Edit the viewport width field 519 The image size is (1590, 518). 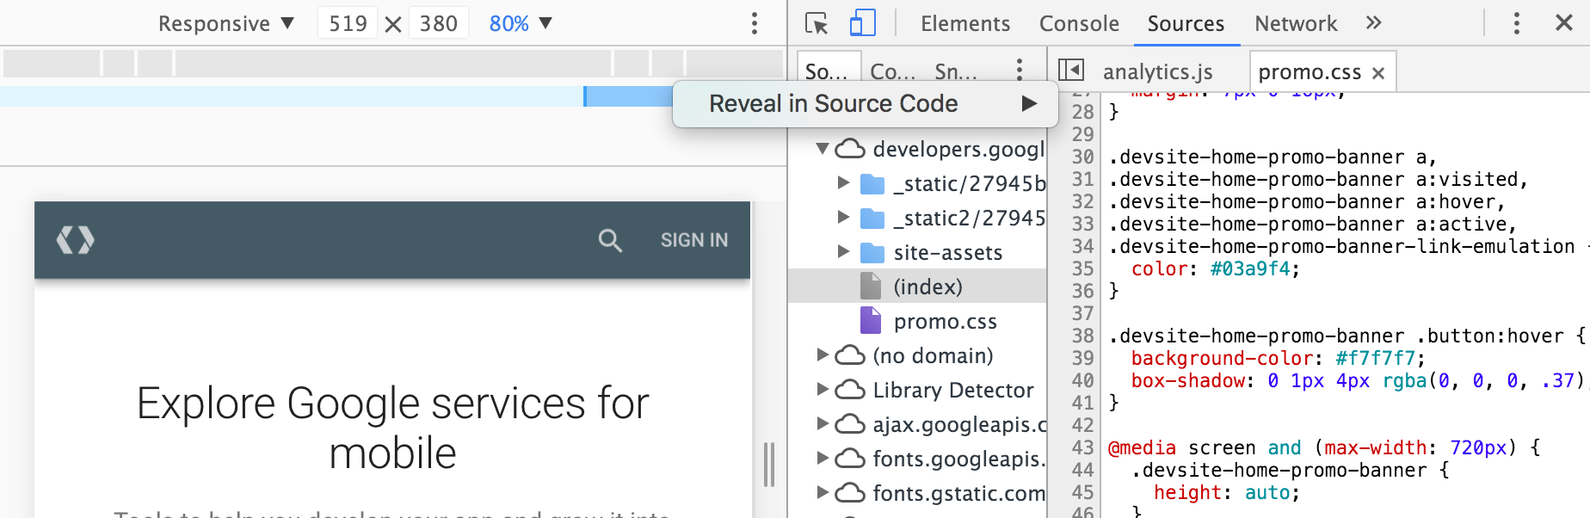[x=348, y=23]
